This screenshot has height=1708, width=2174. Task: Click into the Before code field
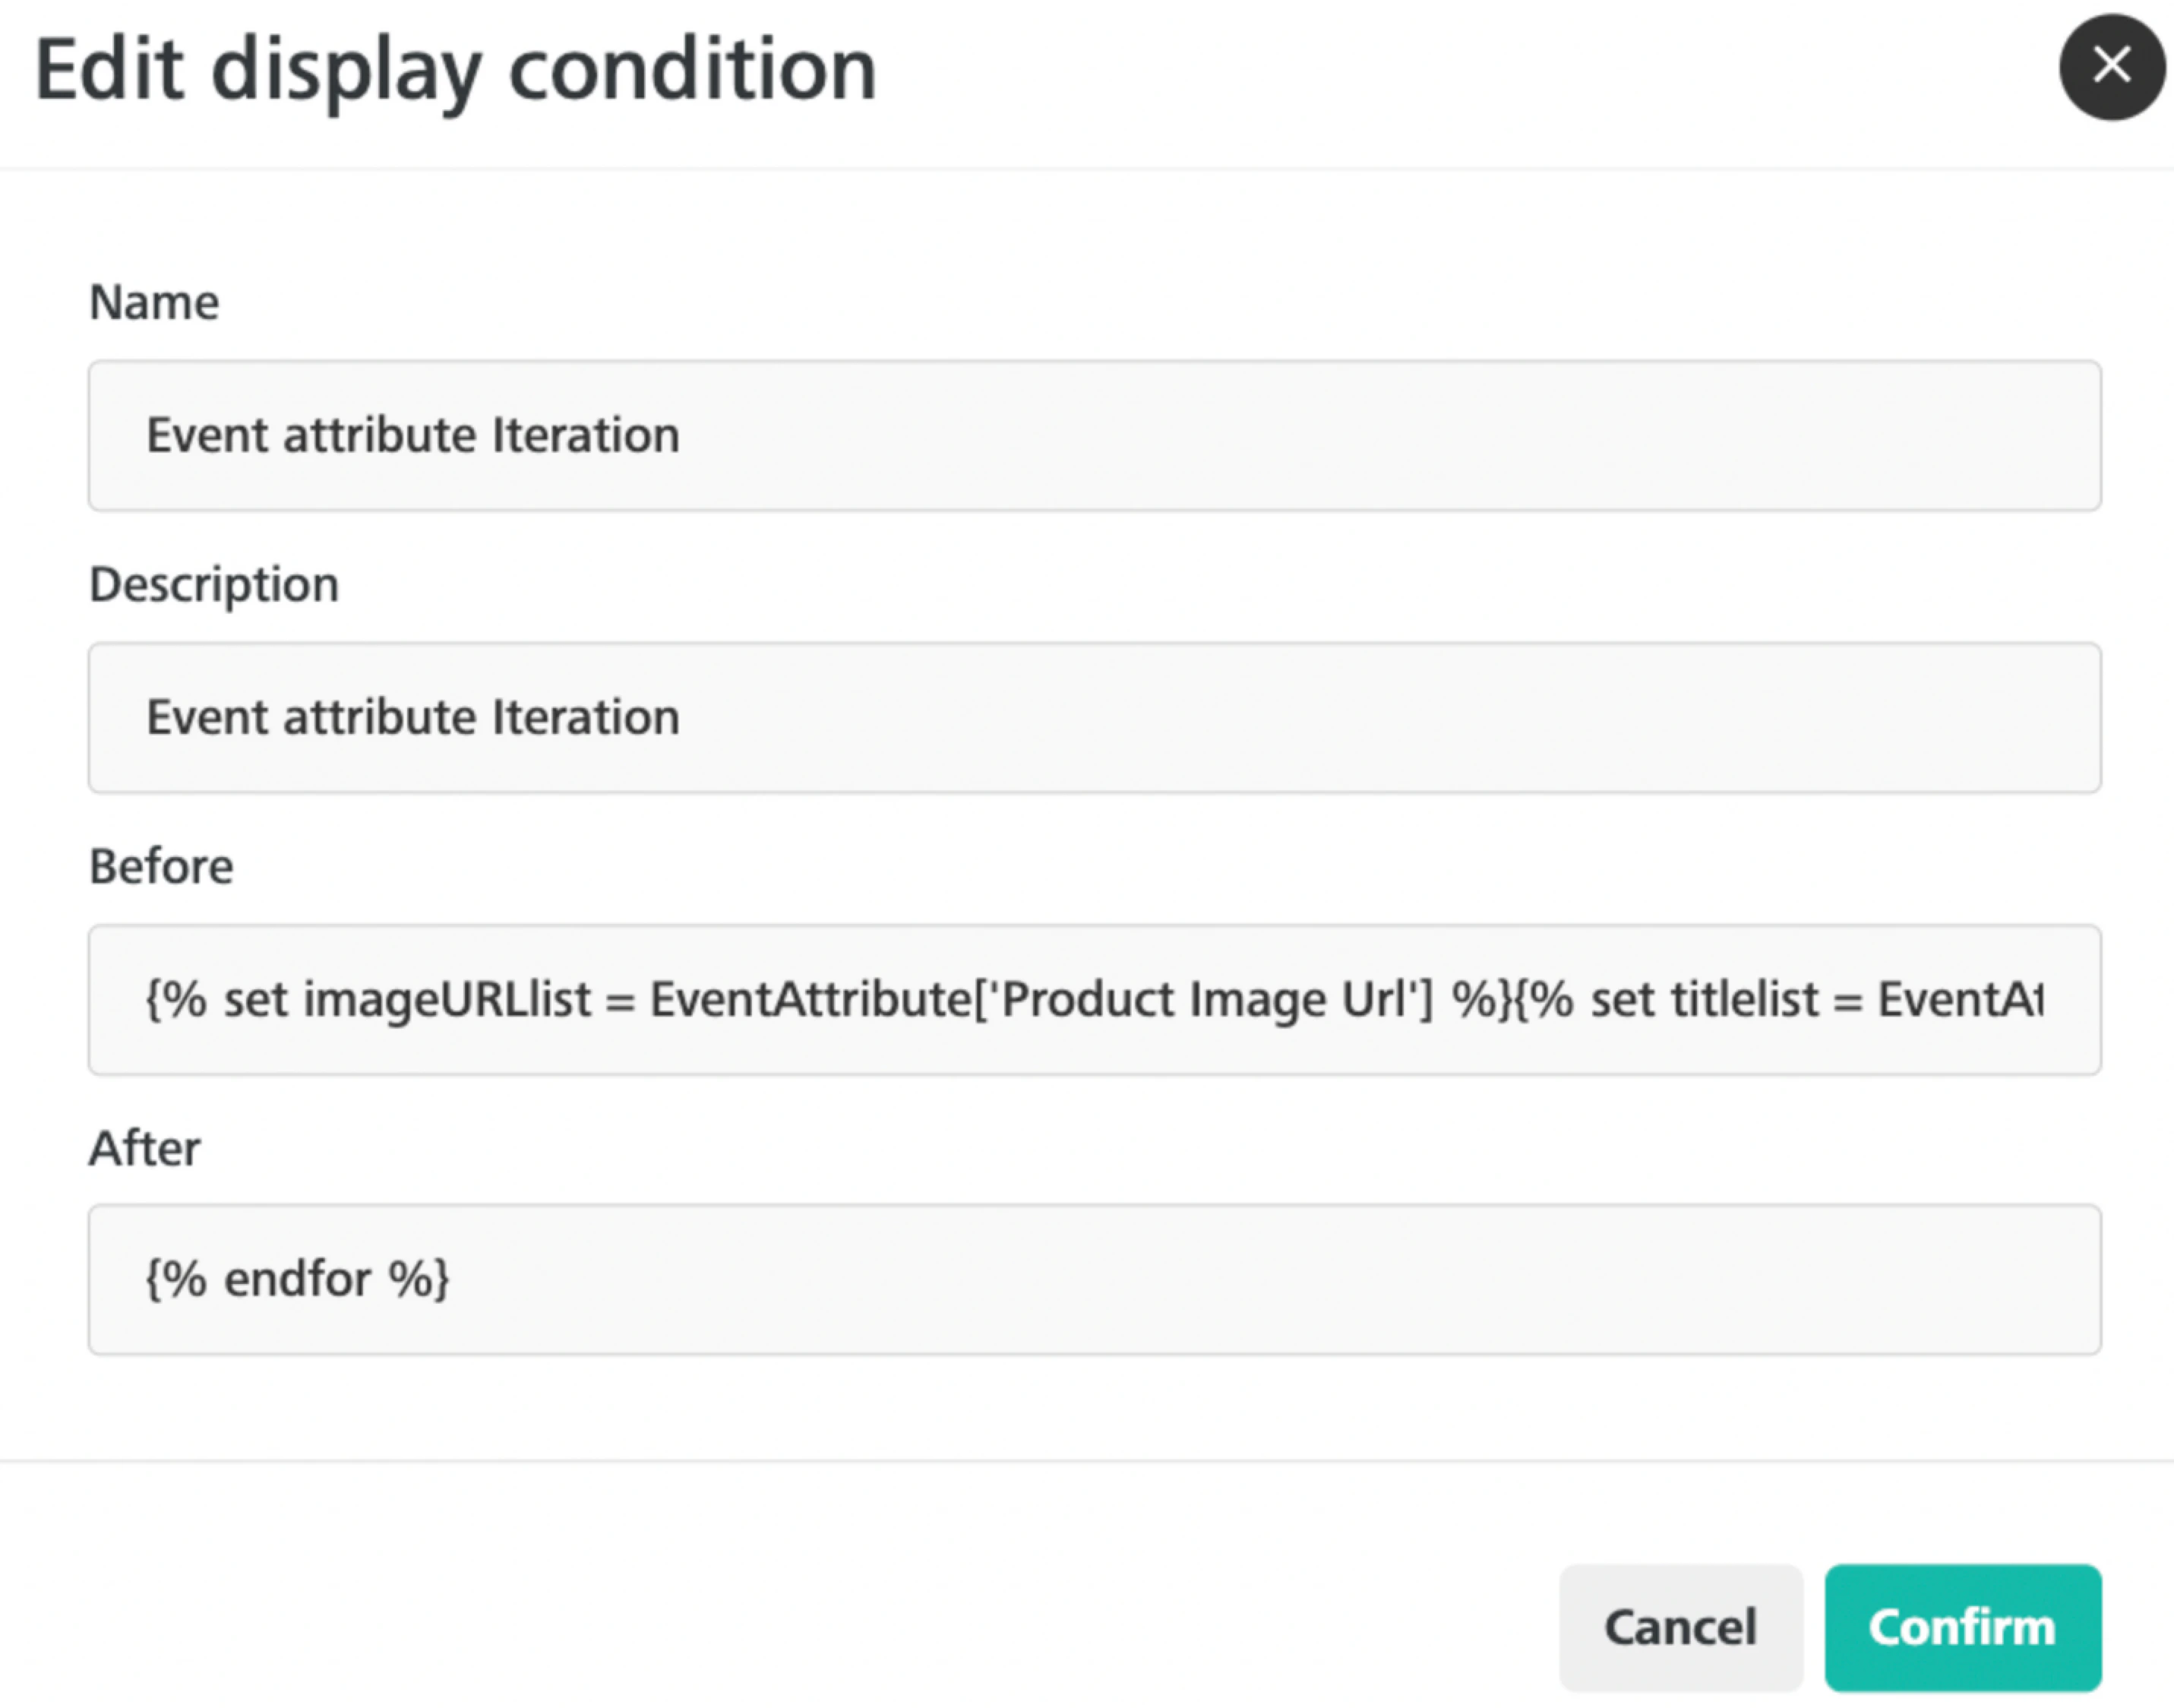coord(1095,1000)
